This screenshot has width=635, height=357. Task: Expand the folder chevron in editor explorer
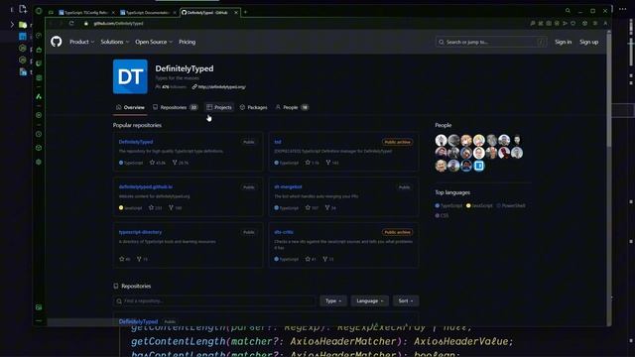click(x=12, y=25)
